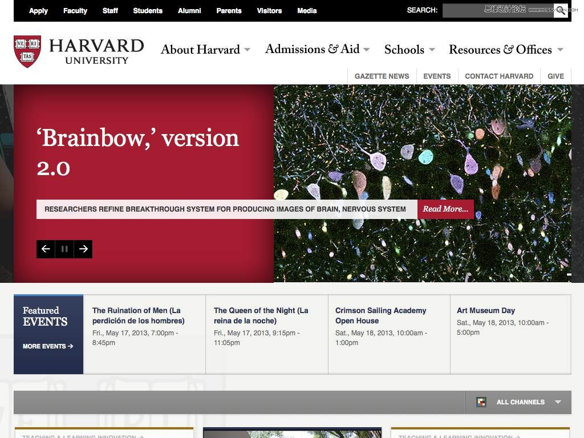
Task: Expand the Resources & Offices menu arrow
Action: coord(560,50)
